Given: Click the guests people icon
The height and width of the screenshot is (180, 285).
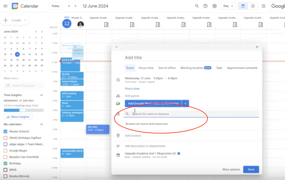Looking at the screenshot, I should click(118, 96).
